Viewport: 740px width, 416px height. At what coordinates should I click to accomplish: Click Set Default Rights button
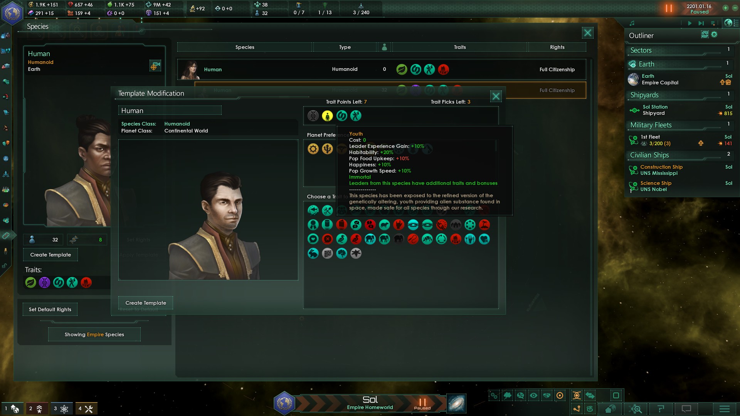50,309
